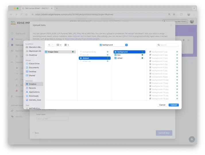
Task: Expand the background folder path popup
Action: click(113, 45)
